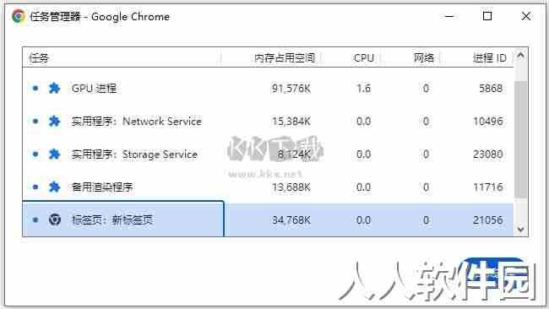The width and height of the screenshot is (549, 309).
Task: Click the vertical scrollbar thumb
Action: [x=520, y=139]
